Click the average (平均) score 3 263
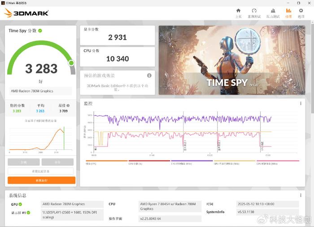The width and height of the screenshot is (314, 227). tap(40, 111)
